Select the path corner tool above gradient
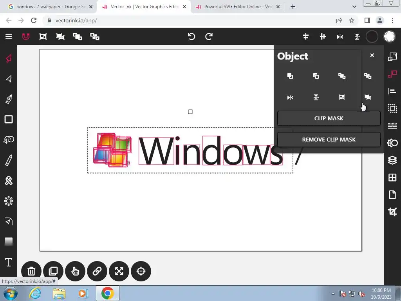Image resolution: width=401 pixels, height=301 pixels. [9, 221]
